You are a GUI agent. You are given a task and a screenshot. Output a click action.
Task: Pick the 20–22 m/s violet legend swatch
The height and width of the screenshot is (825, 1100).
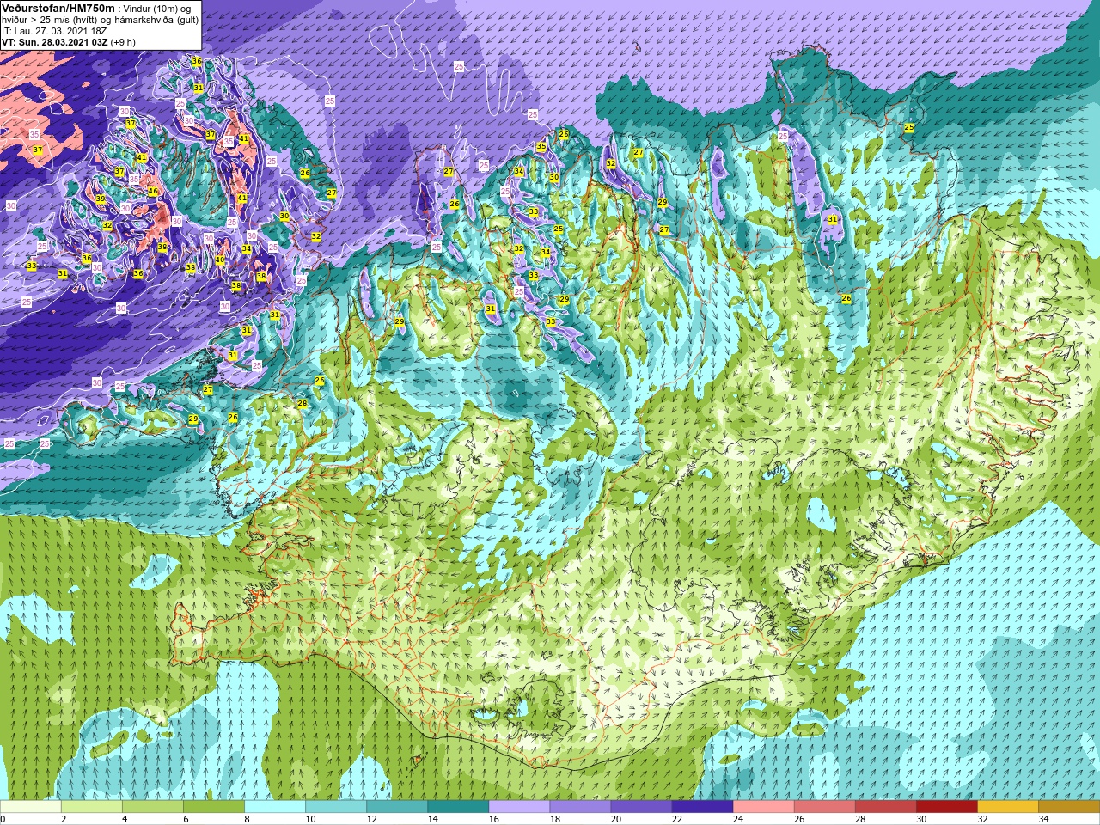641,807
